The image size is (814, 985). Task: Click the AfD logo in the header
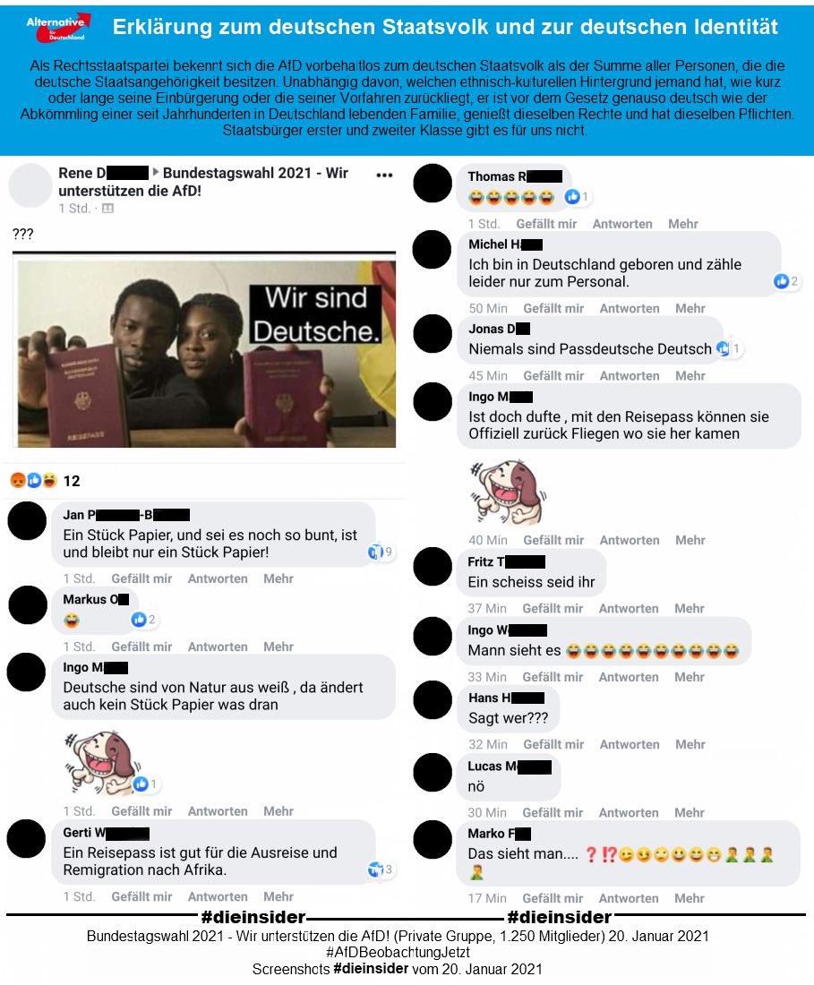58,29
